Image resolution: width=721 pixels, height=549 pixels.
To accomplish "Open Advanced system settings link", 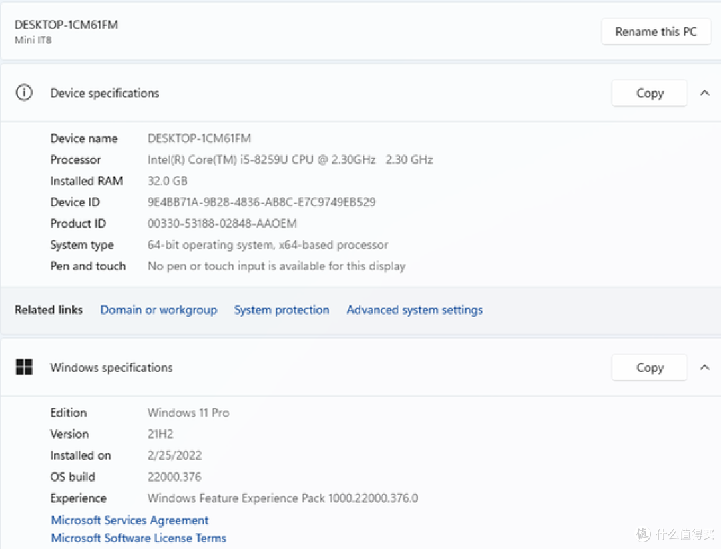I will 415,310.
